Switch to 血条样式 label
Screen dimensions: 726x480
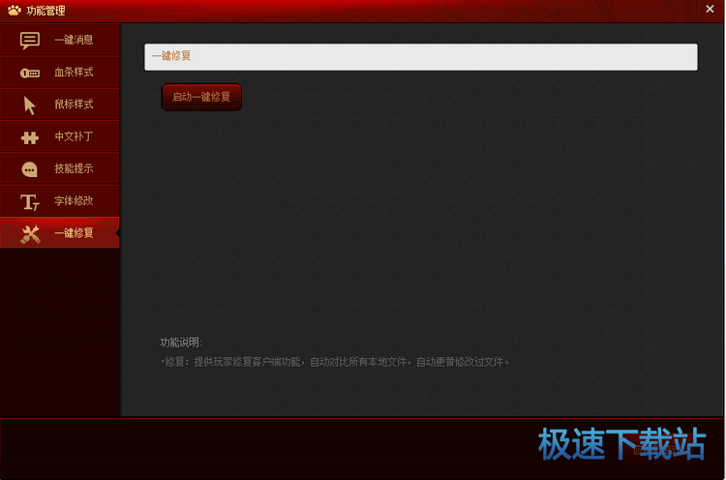[74, 72]
